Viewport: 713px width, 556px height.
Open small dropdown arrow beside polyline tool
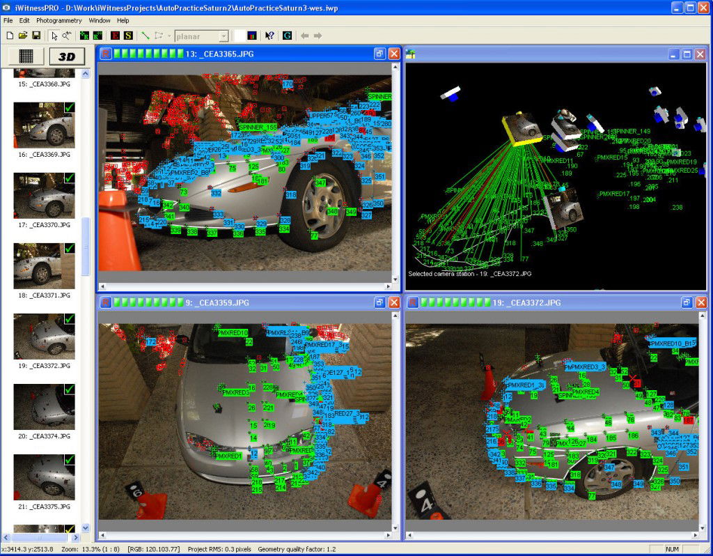[x=169, y=36]
